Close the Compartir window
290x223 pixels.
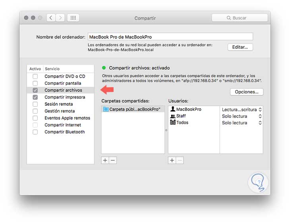pyautogui.click(x=26, y=18)
